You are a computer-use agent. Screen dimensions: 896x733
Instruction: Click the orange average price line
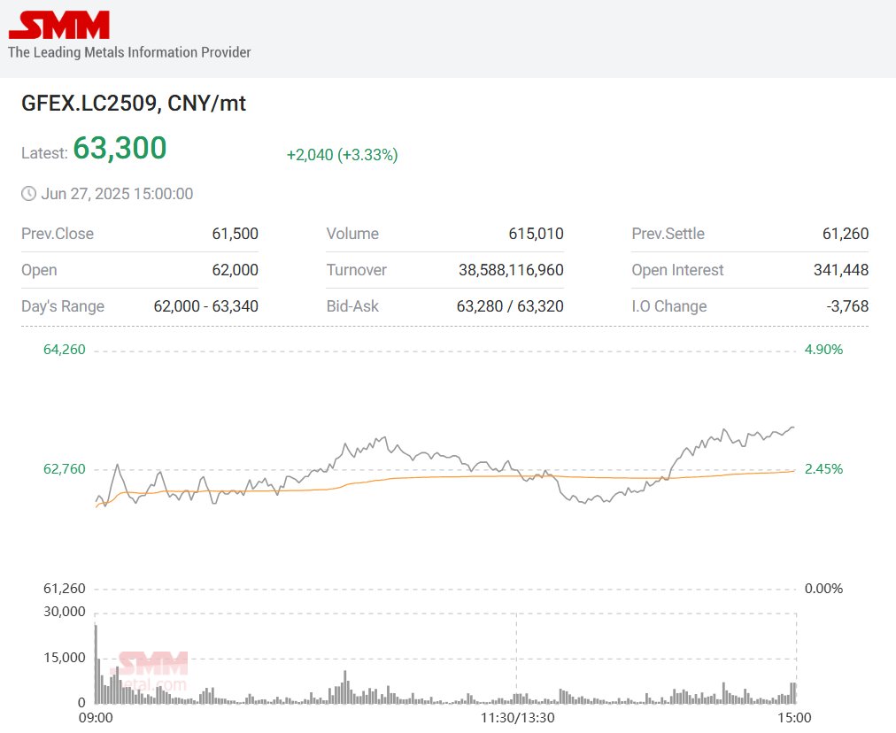(x=445, y=477)
